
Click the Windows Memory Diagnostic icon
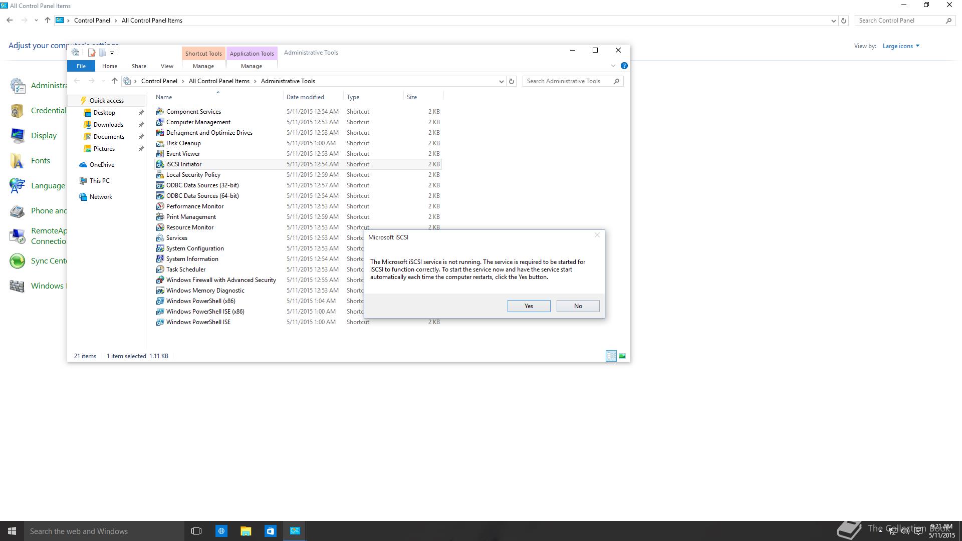coord(160,291)
